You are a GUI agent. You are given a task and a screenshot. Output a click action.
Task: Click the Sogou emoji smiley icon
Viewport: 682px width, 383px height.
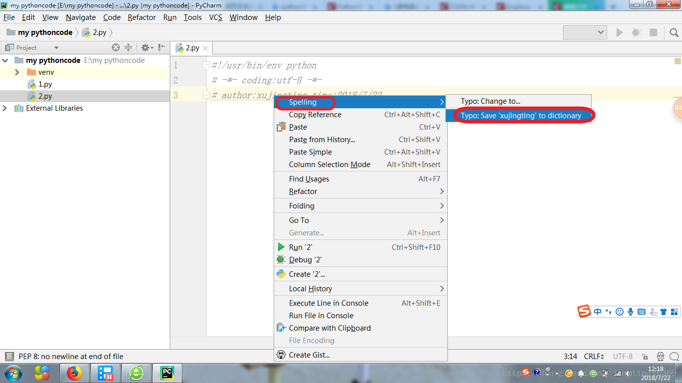620,312
